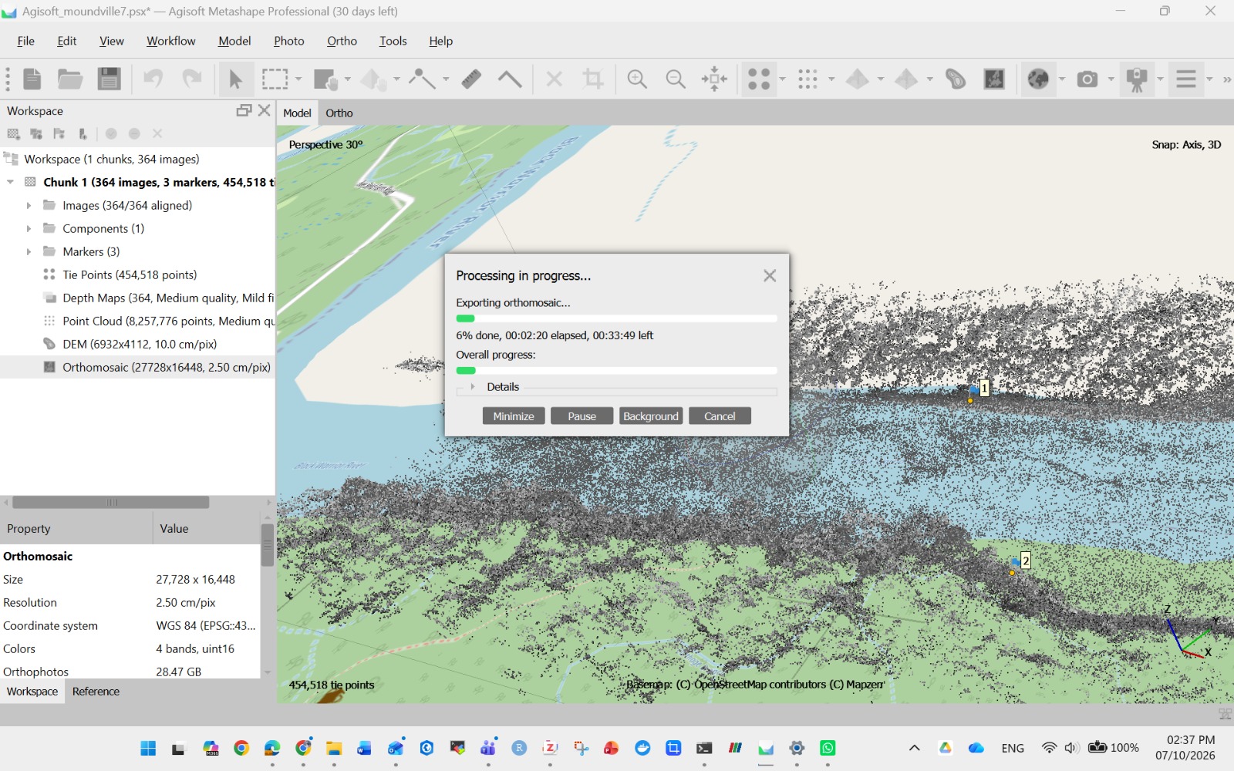Show the Tiled Model blob icon
Image resolution: width=1234 pixels, height=771 pixels.
point(956,79)
